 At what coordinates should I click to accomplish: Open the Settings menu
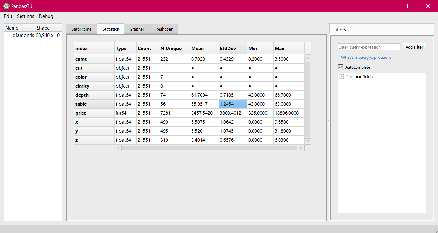[25, 16]
